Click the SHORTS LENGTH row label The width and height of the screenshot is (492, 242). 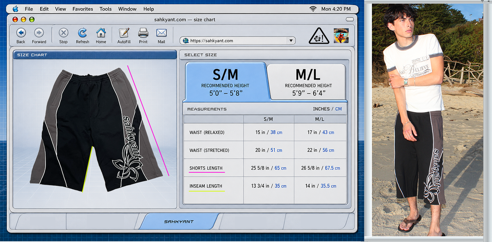(x=206, y=168)
